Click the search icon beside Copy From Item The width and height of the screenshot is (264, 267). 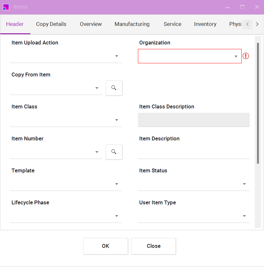point(114,88)
